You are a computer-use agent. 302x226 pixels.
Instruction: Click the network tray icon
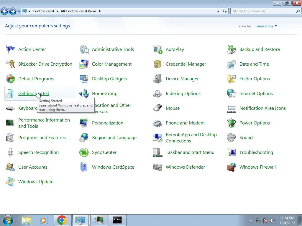coord(258,220)
